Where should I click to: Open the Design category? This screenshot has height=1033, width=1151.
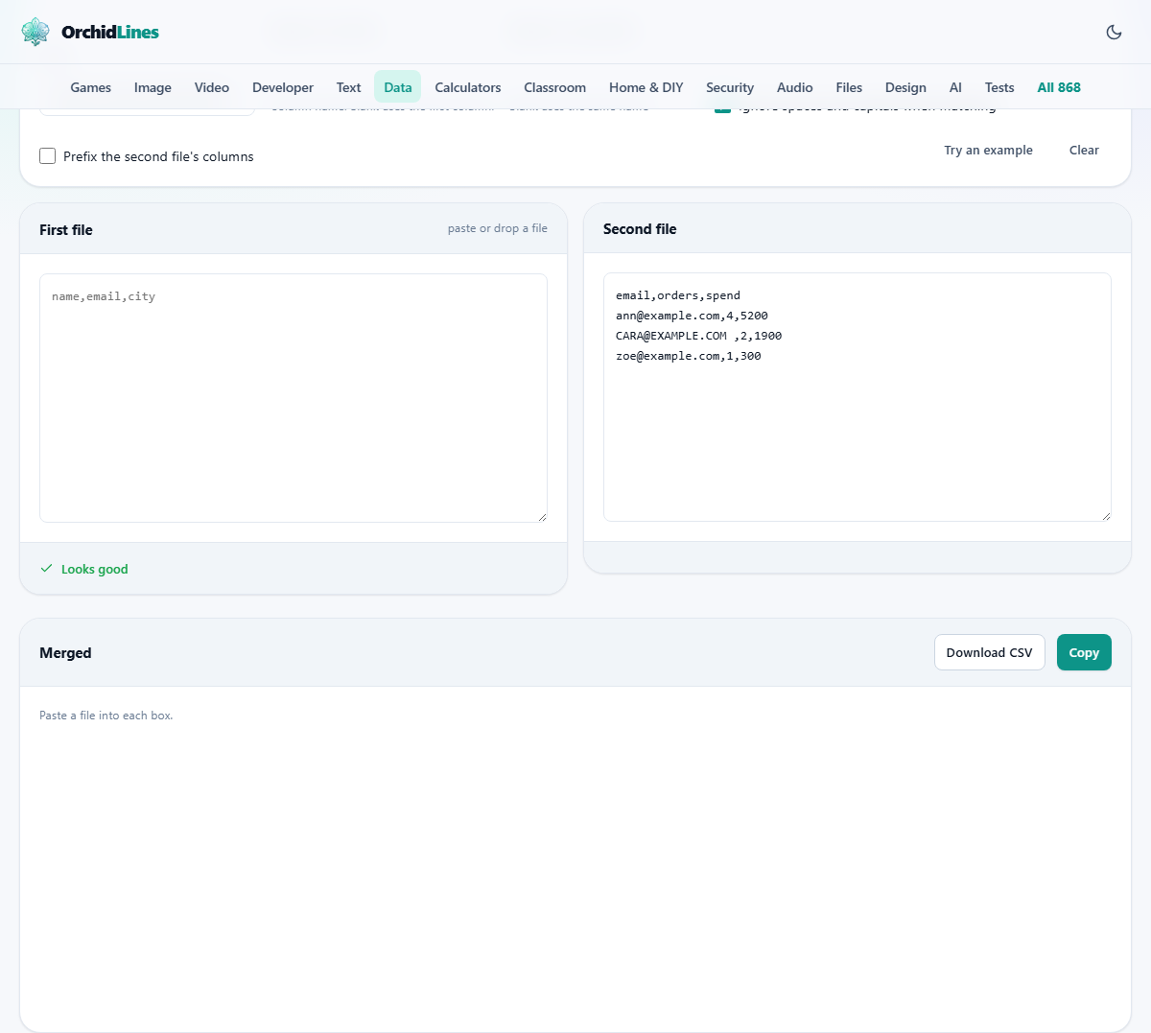pos(905,87)
